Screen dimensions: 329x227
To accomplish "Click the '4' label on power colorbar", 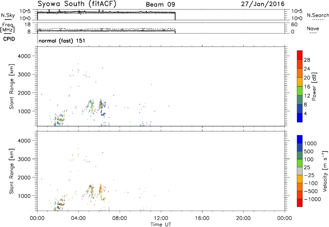I will pos(305,113).
